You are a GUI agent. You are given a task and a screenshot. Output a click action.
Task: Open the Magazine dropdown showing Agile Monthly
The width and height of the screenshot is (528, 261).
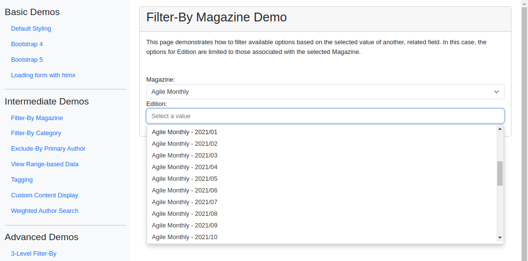pyautogui.click(x=325, y=92)
